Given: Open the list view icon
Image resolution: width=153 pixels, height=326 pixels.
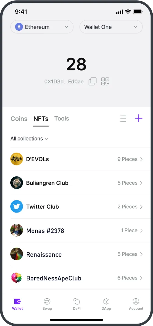Looking at the screenshot, I should pyautogui.click(x=123, y=118).
